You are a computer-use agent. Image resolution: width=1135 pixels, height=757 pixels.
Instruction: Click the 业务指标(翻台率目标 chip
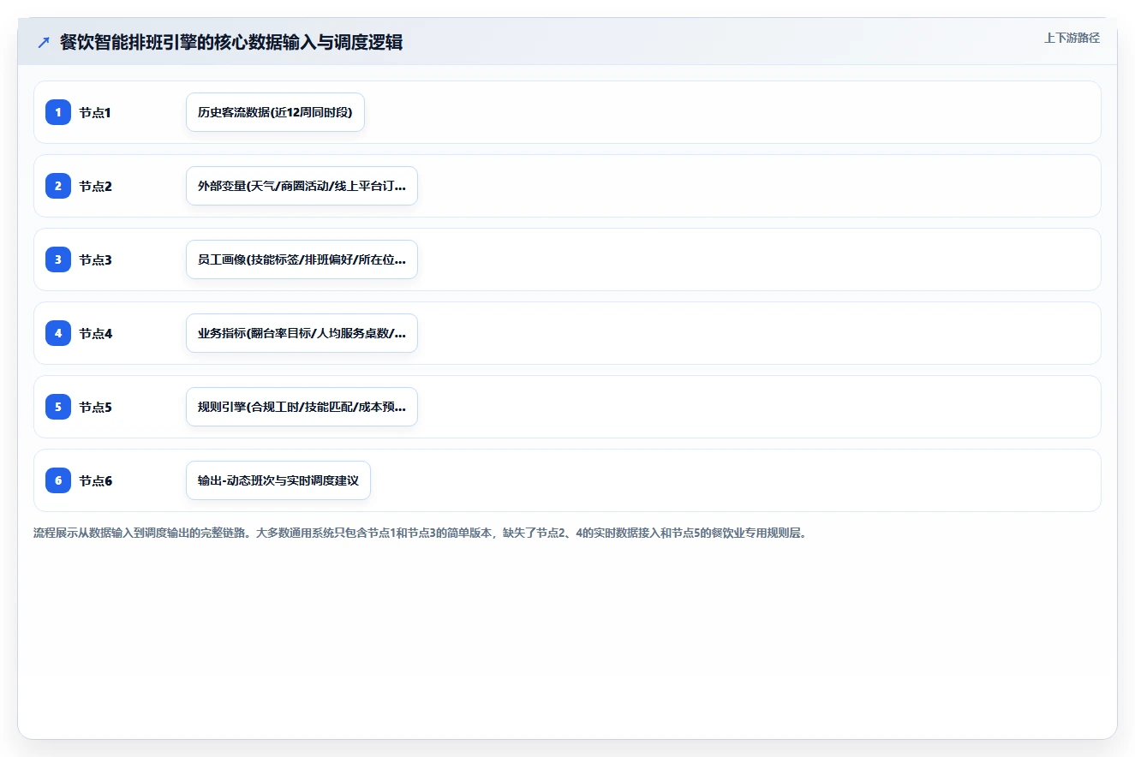[302, 333]
